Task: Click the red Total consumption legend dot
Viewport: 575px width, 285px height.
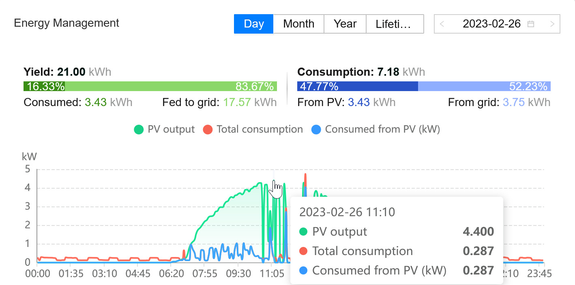Action: (208, 130)
